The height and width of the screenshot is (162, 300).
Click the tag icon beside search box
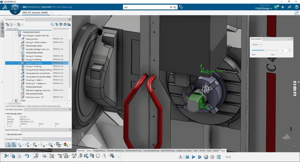(x=181, y=7)
